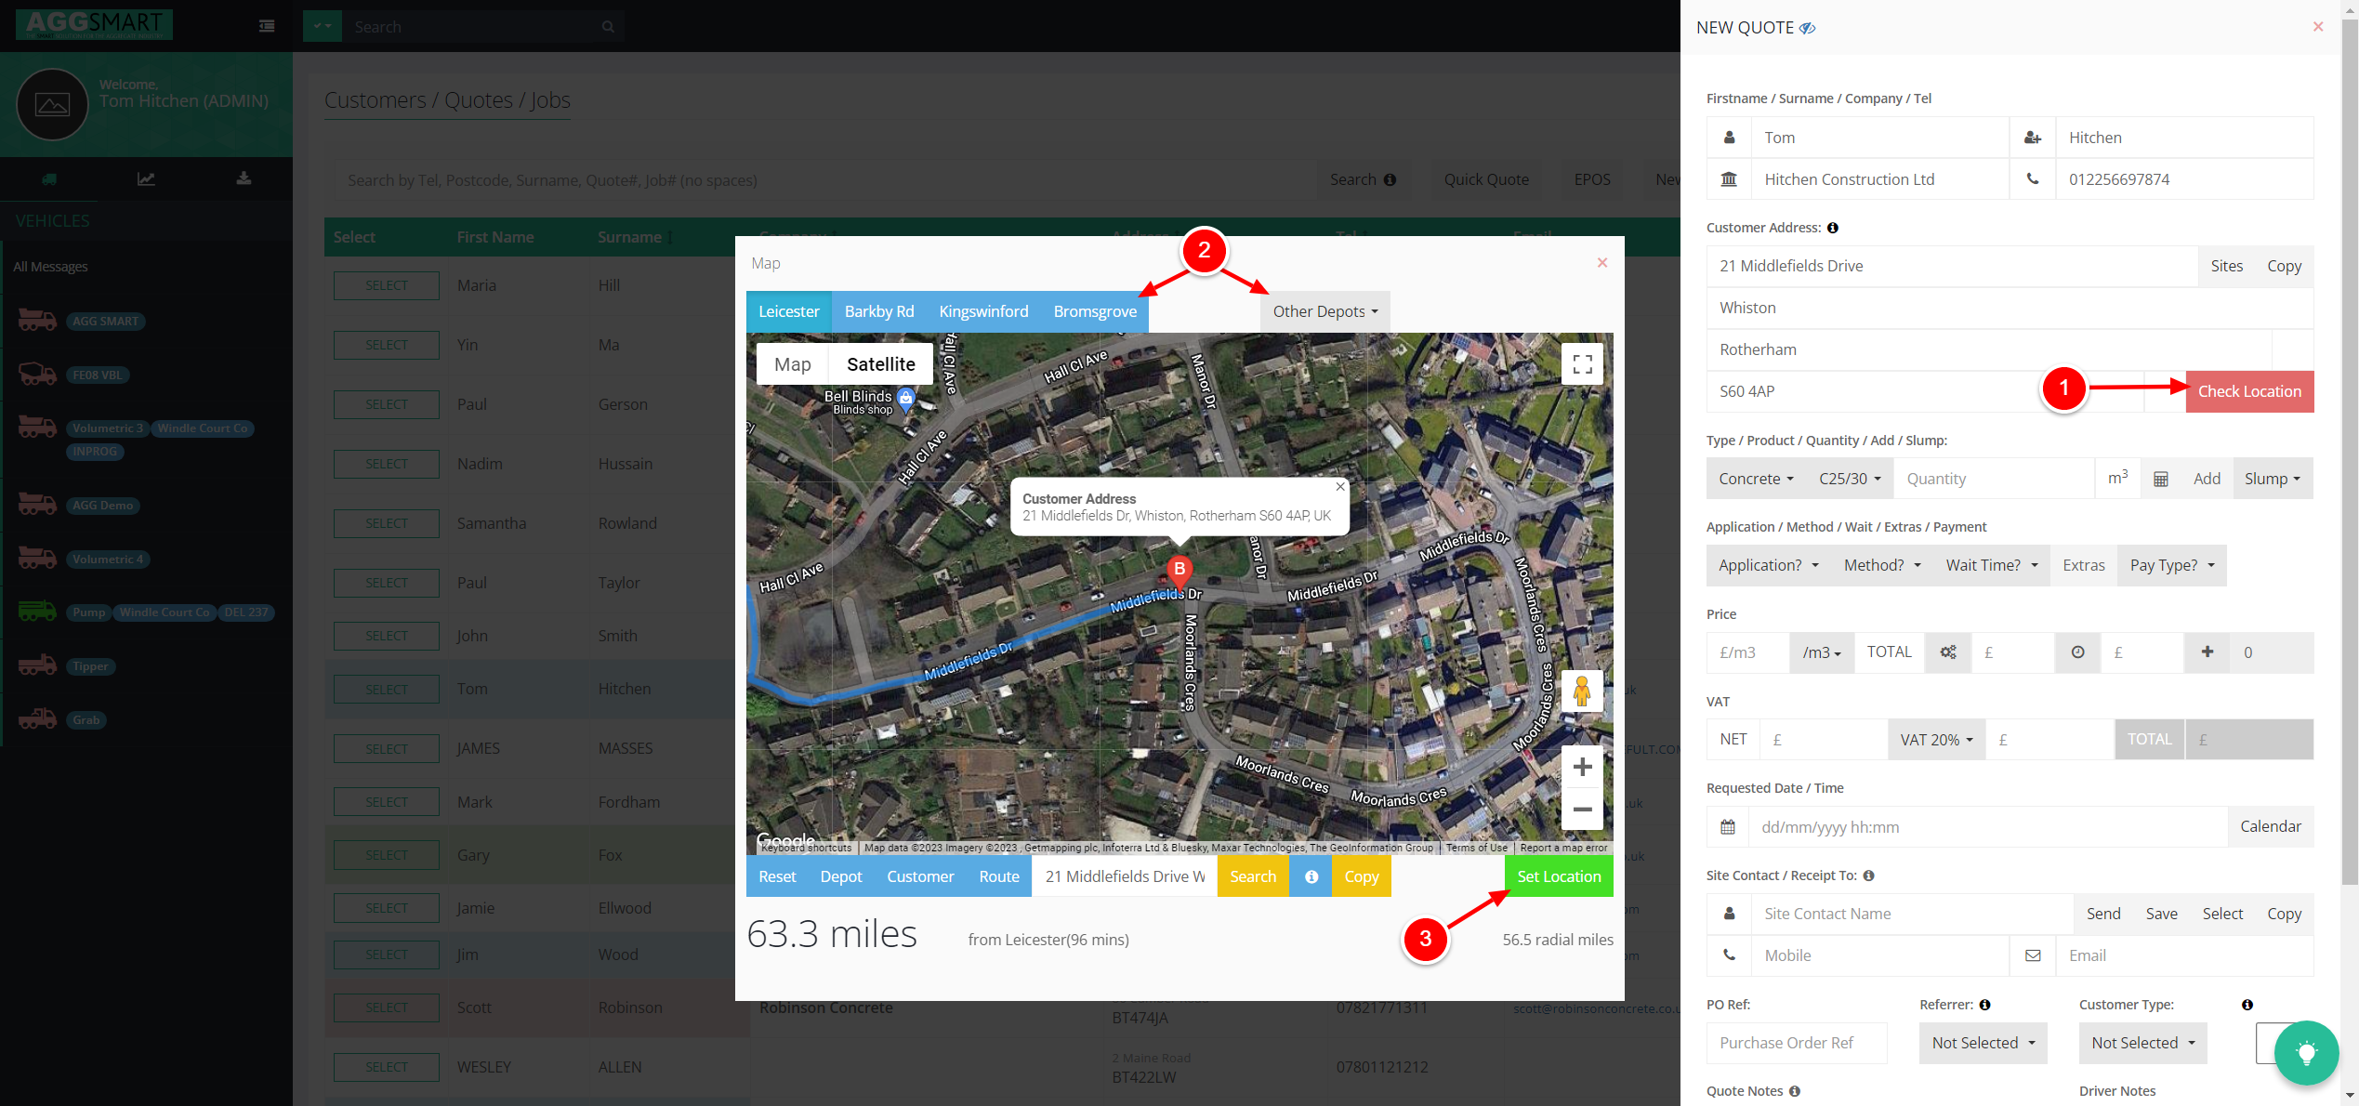Click the green Pump vehicle truck icon
The height and width of the screenshot is (1106, 2359).
(x=37, y=612)
